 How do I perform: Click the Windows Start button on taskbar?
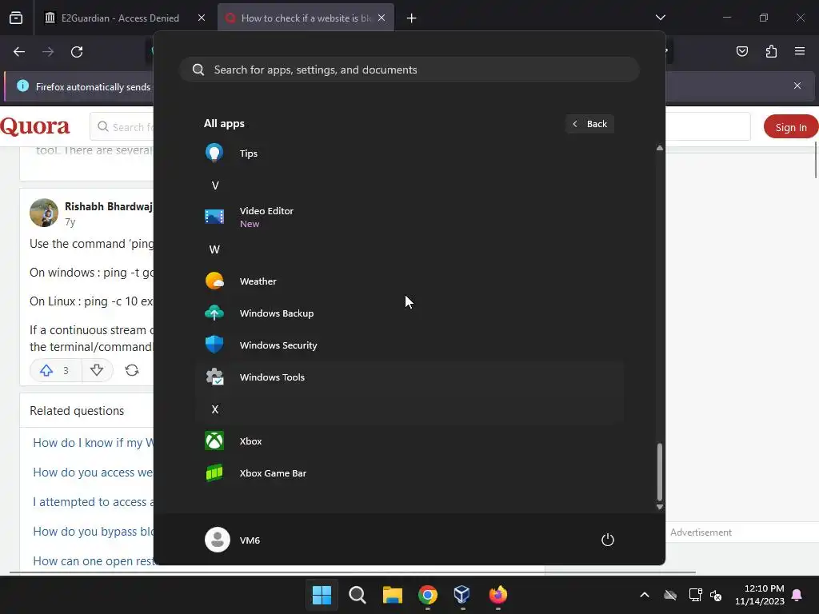click(322, 595)
